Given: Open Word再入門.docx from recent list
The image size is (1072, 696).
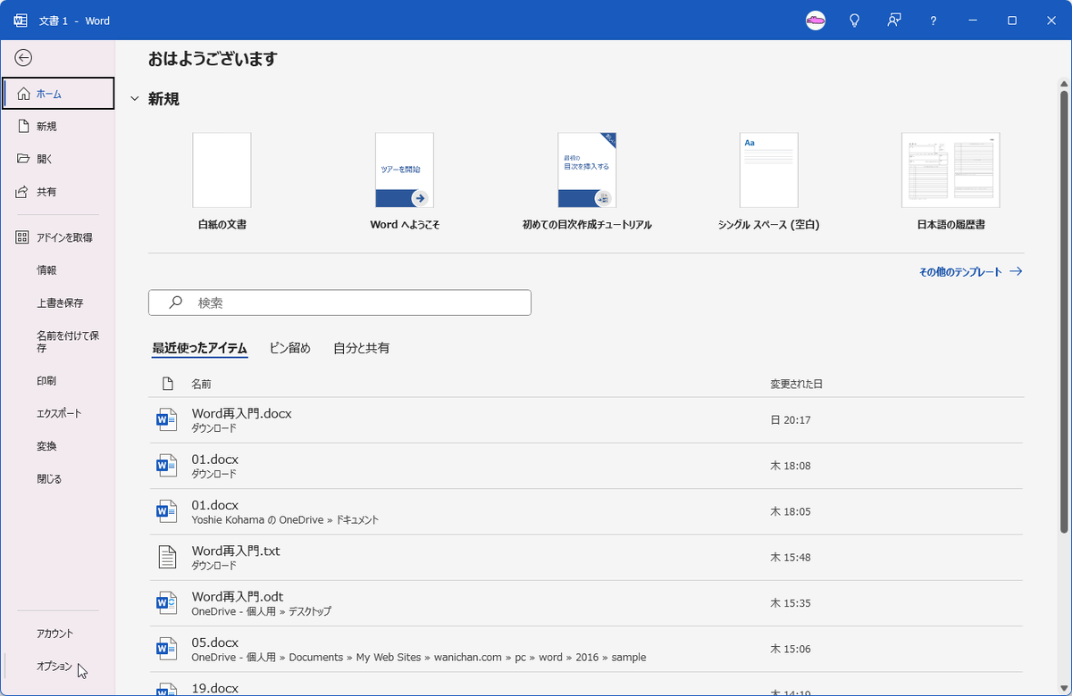Looking at the screenshot, I should [x=586, y=420].
